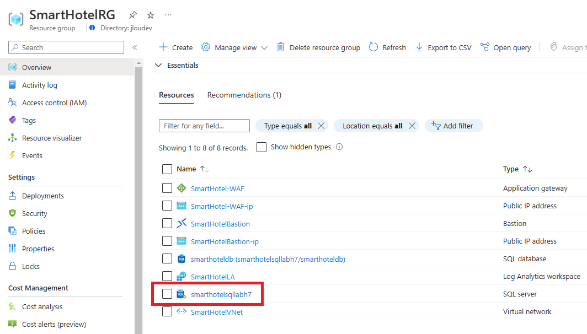The width and height of the screenshot is (587, 334).
Task: Click the Create button
Action: pyautogui.click(x=175, y=47)
